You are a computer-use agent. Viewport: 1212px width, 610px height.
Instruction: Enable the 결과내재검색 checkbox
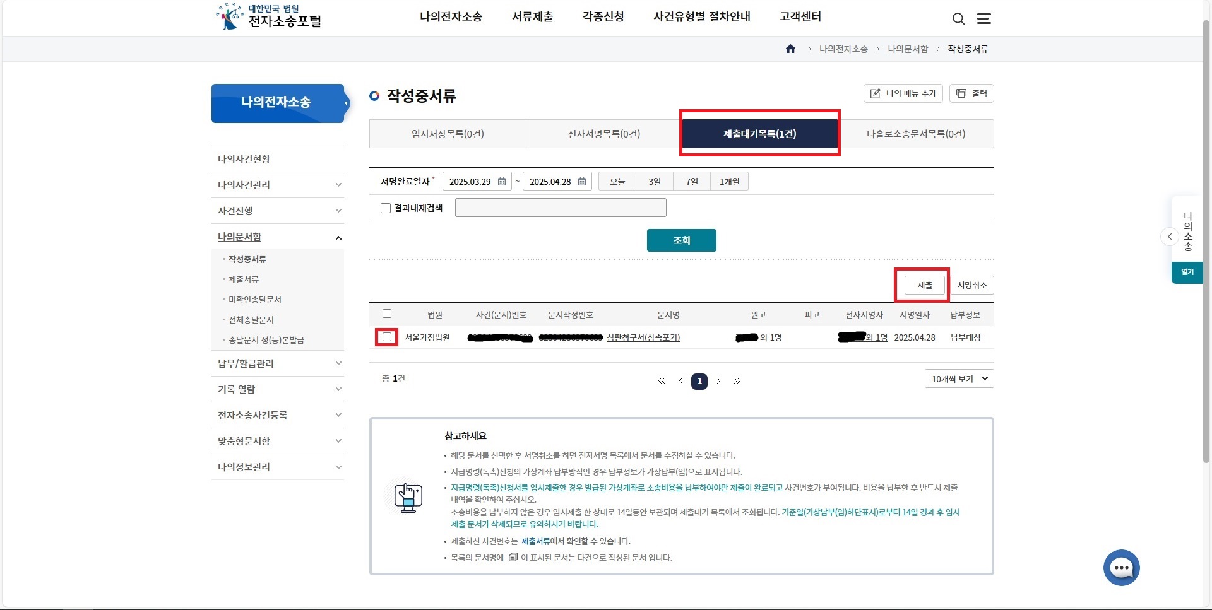point(386,208)
